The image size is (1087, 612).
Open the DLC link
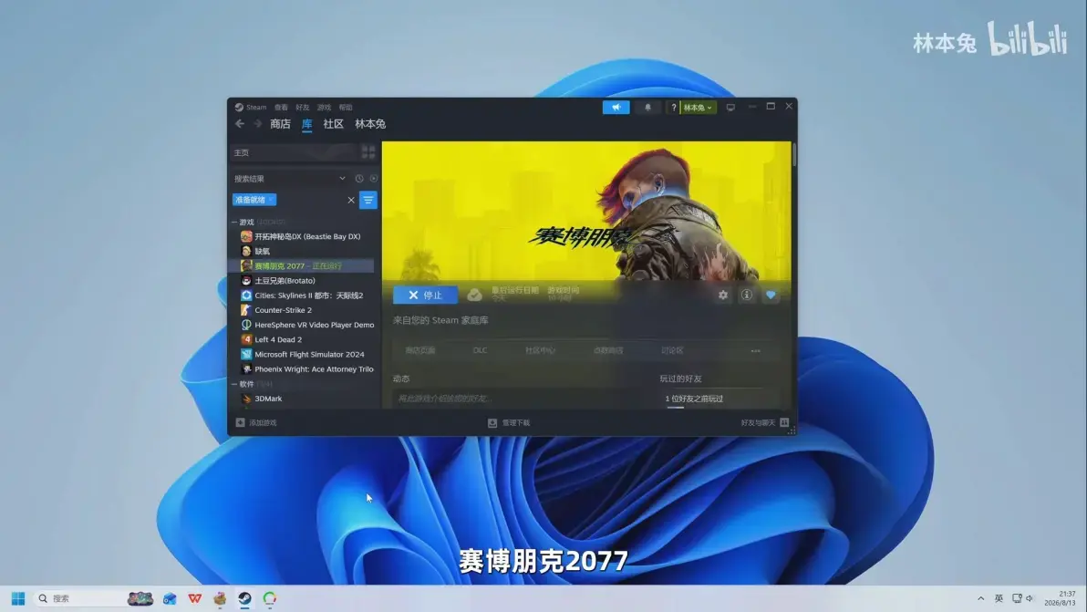click(x=480, y=351)
